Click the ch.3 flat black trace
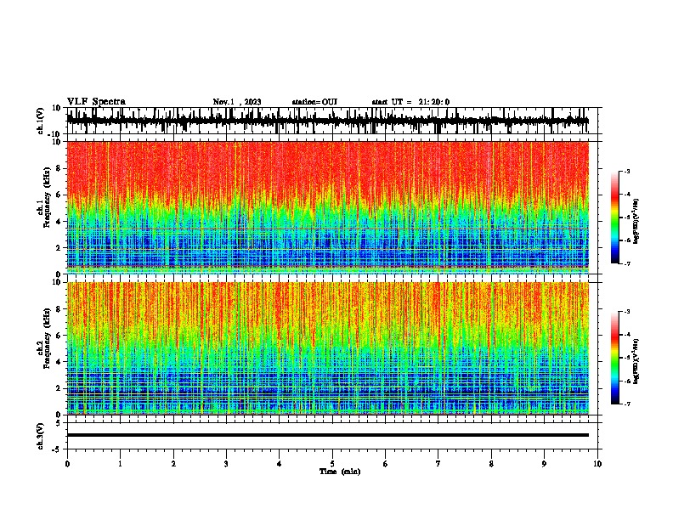The image size is (673, 520). click(x=328, y=435)
